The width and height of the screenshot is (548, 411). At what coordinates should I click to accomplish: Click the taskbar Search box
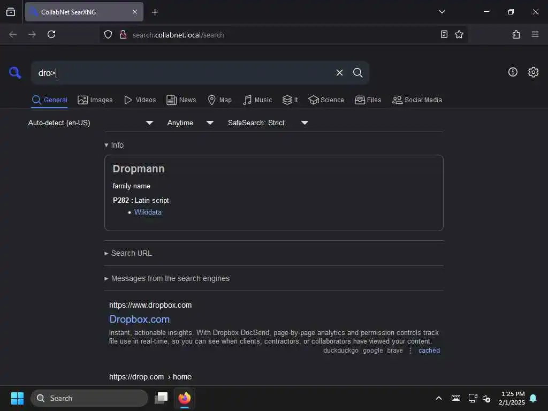[x=89, y=398]
